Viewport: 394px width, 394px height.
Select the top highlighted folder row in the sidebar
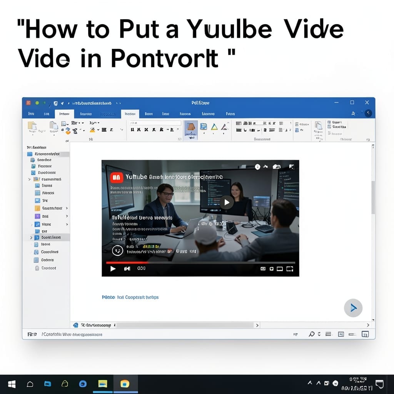(x=48, y=154)
